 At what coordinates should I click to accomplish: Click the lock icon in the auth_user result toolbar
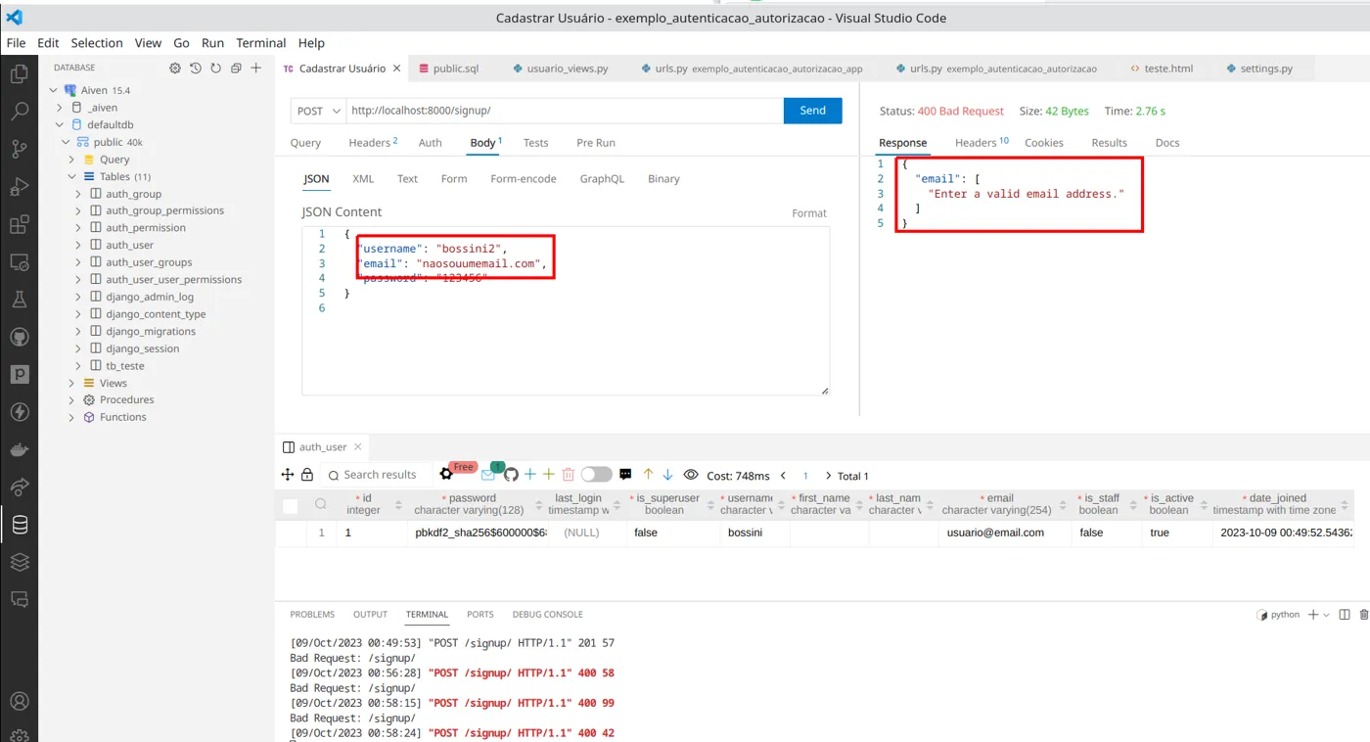coord(307,475)
